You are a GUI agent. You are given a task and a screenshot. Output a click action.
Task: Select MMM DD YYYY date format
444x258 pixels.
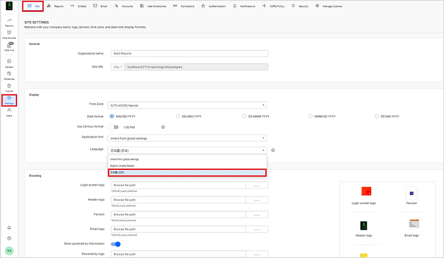[x=310, y=116]
